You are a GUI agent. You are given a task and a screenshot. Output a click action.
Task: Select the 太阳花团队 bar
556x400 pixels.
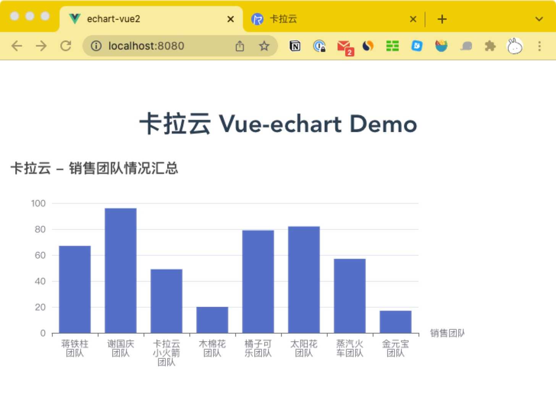click(304, 280)
